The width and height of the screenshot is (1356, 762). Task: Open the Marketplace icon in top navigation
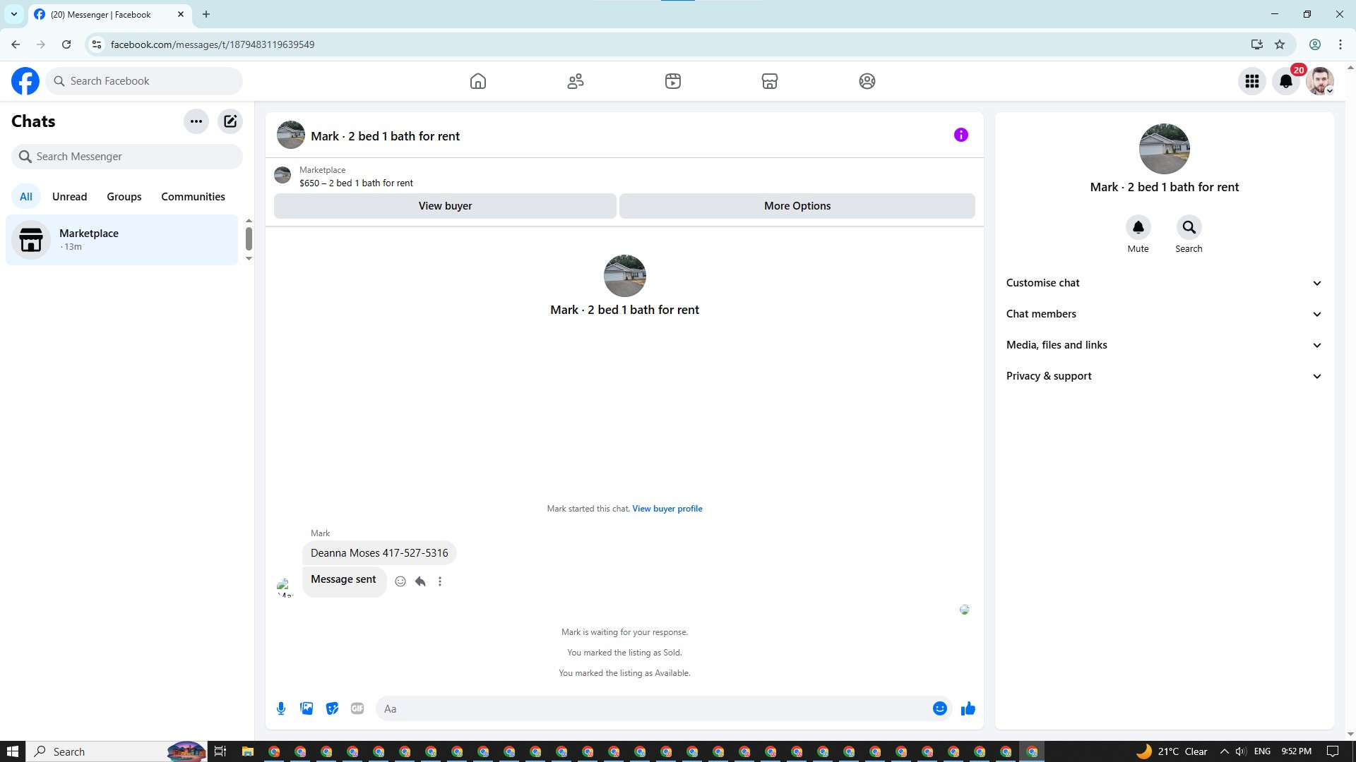pos(770,81)
